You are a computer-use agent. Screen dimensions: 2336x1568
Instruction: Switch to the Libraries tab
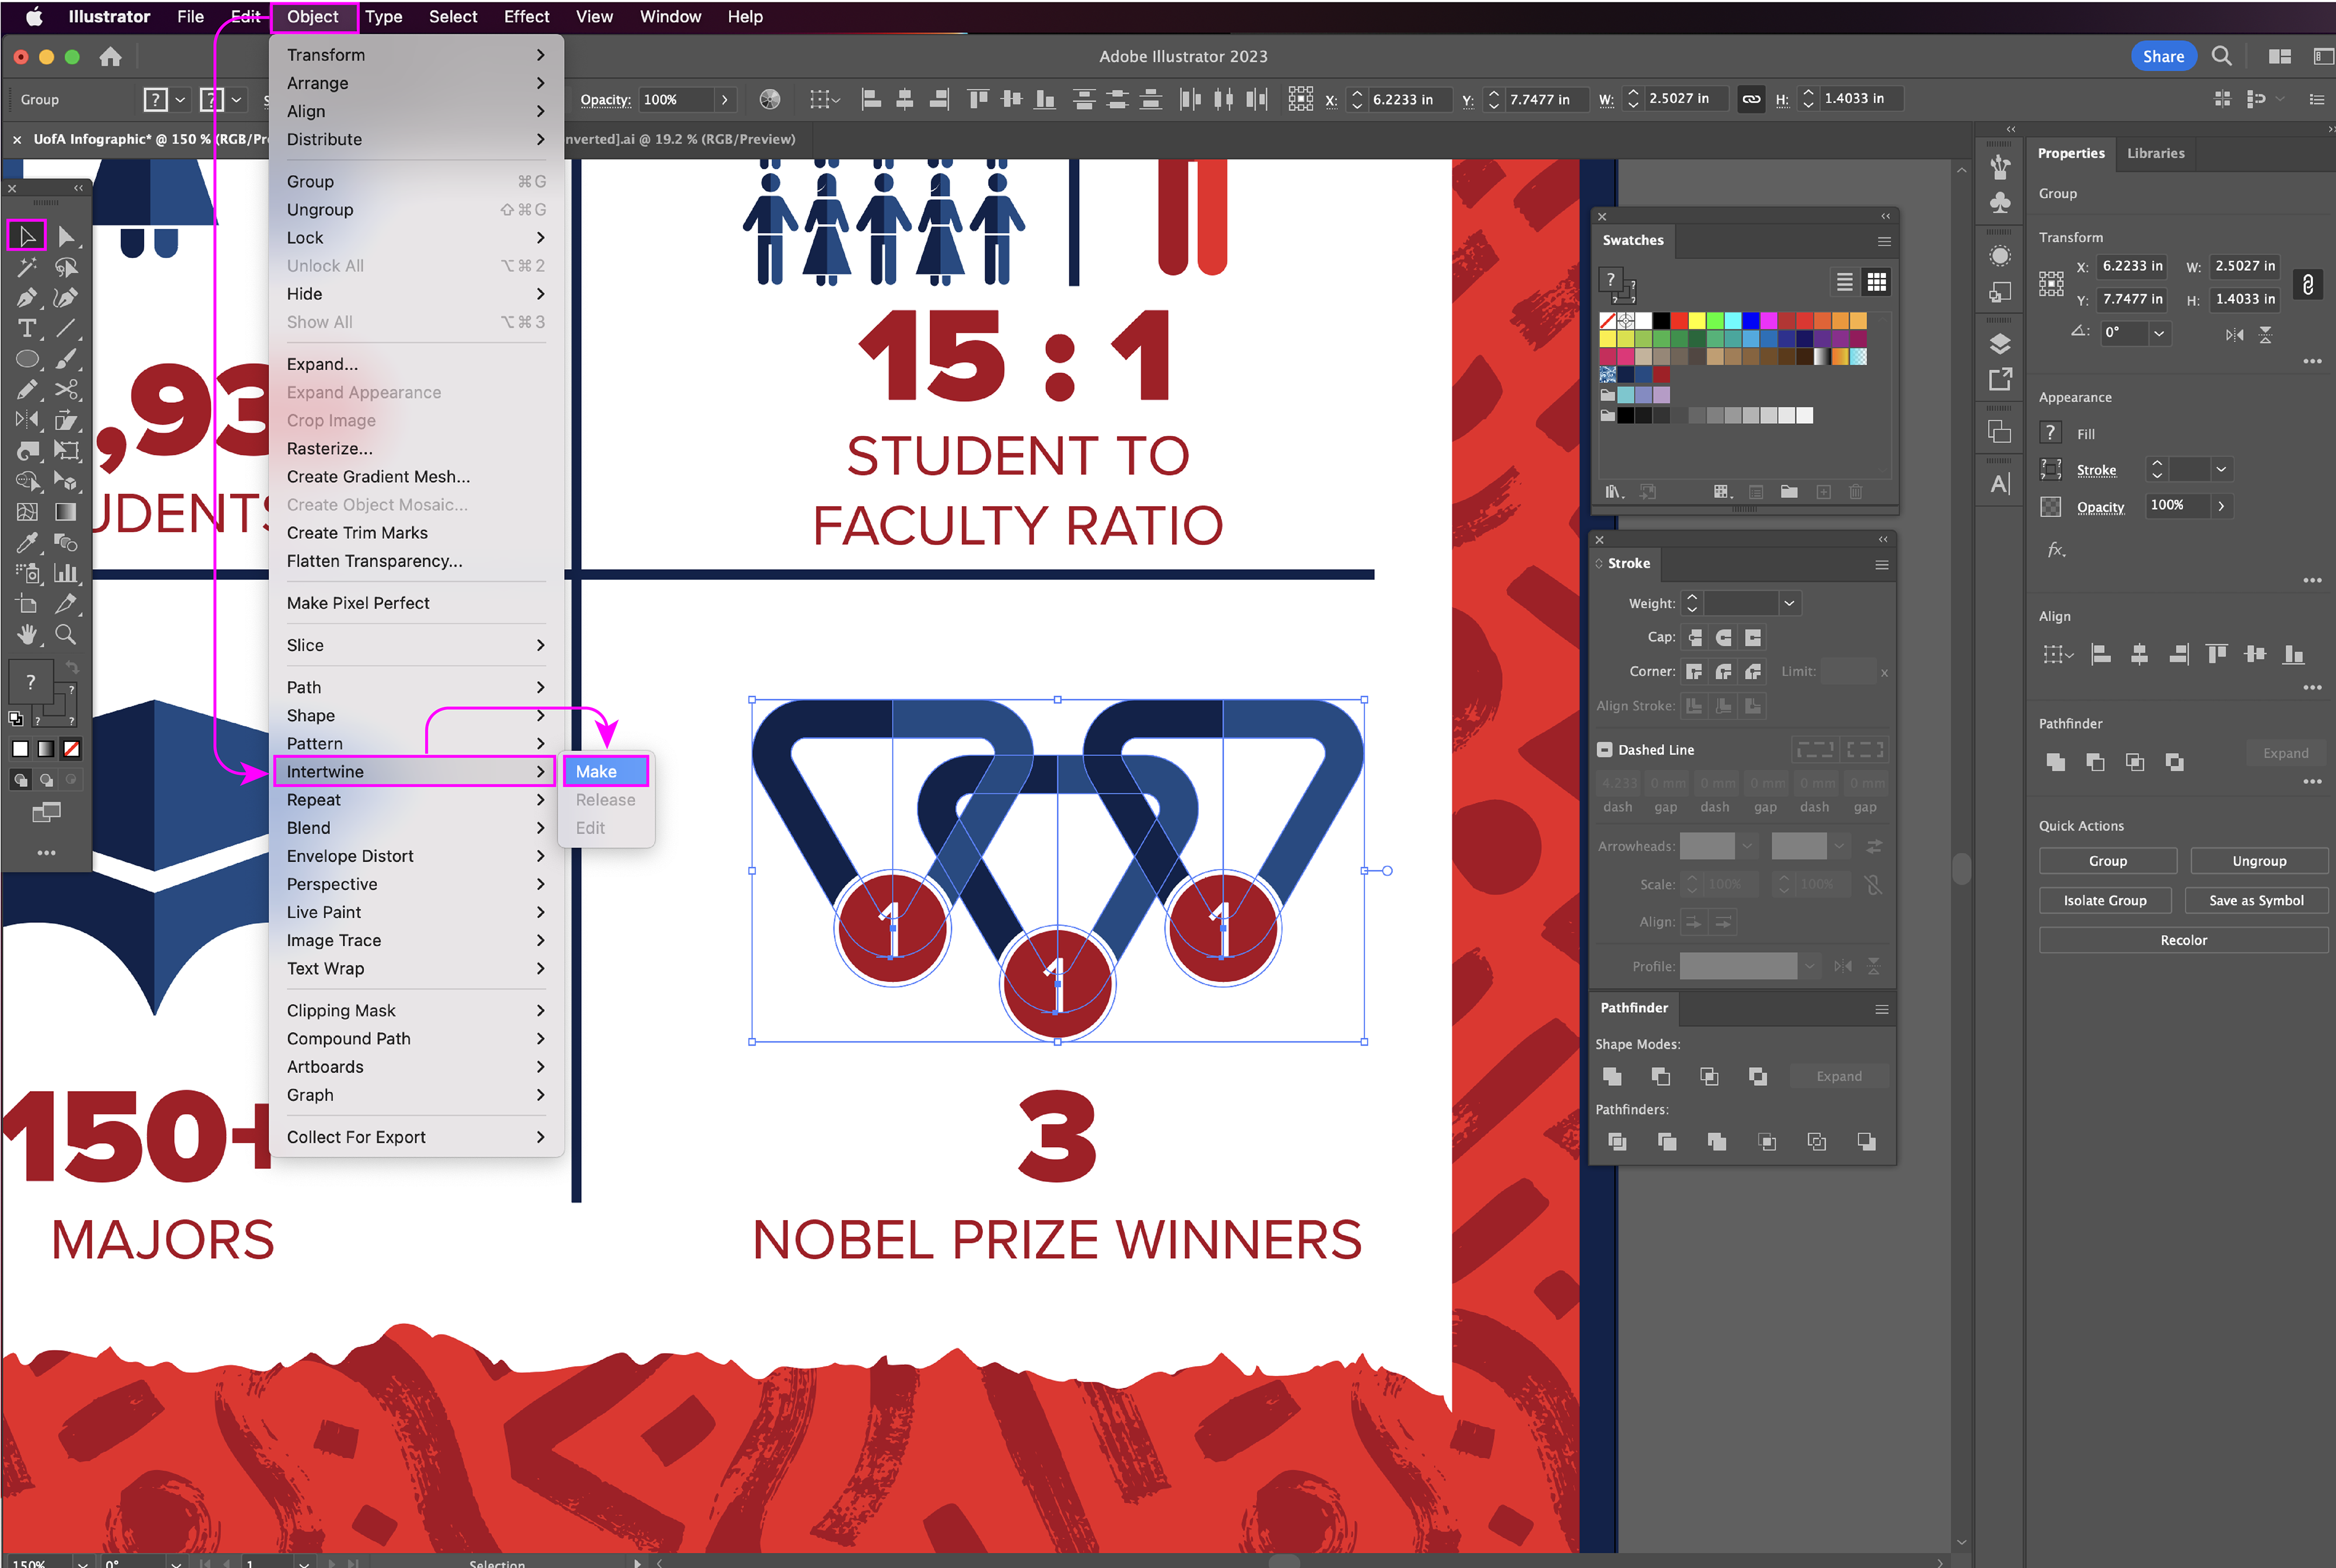tap(2155, 154)
